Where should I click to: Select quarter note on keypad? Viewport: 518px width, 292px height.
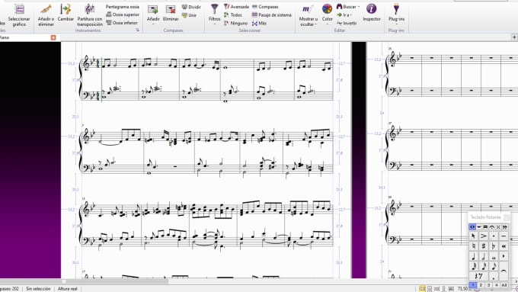(x=473, y=256)
